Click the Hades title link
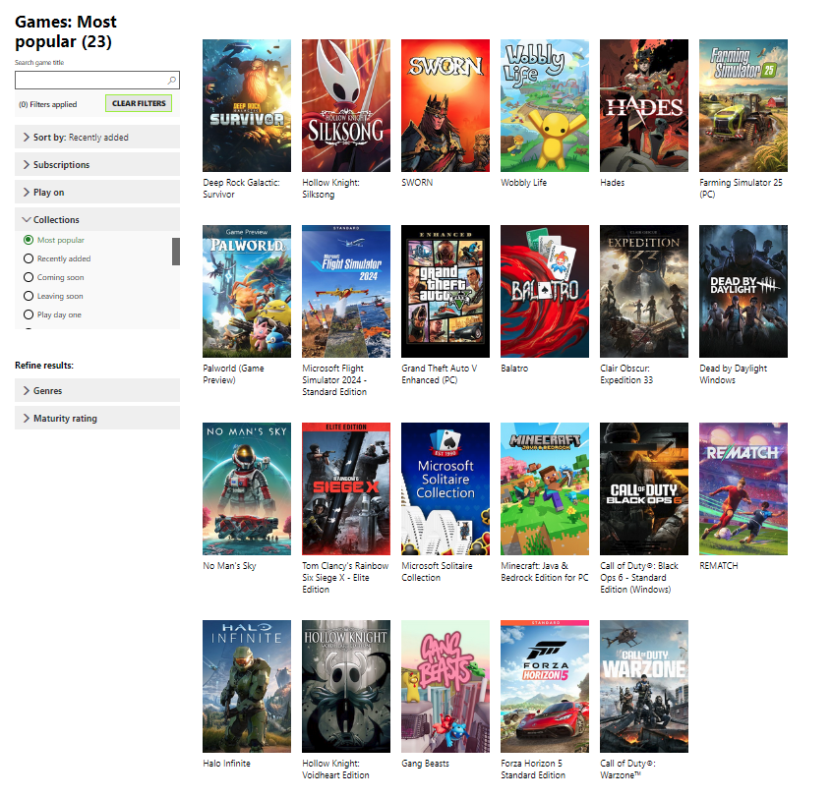 click(613, 183)
